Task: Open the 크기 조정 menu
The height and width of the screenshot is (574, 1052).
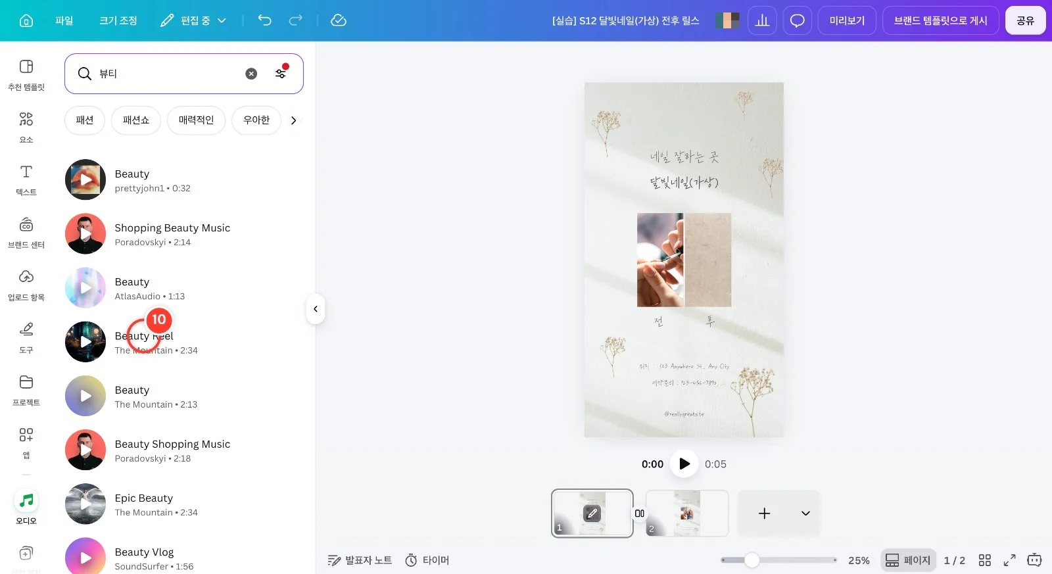Action: 118,20
